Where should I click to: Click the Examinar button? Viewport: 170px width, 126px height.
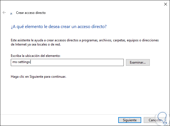point(138,62)
